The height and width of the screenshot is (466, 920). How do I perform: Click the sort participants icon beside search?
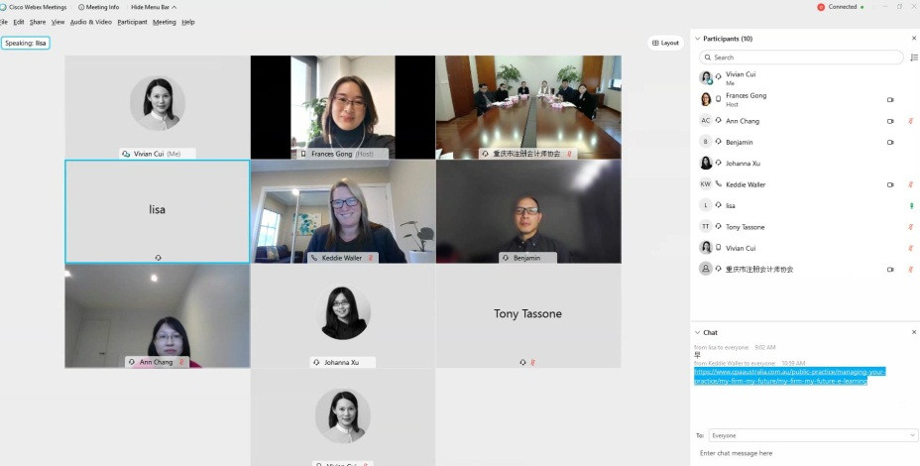point(913,58)
